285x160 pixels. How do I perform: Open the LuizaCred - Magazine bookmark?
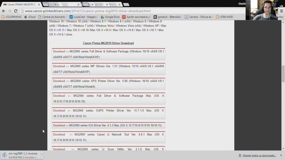tap(83, 17)
